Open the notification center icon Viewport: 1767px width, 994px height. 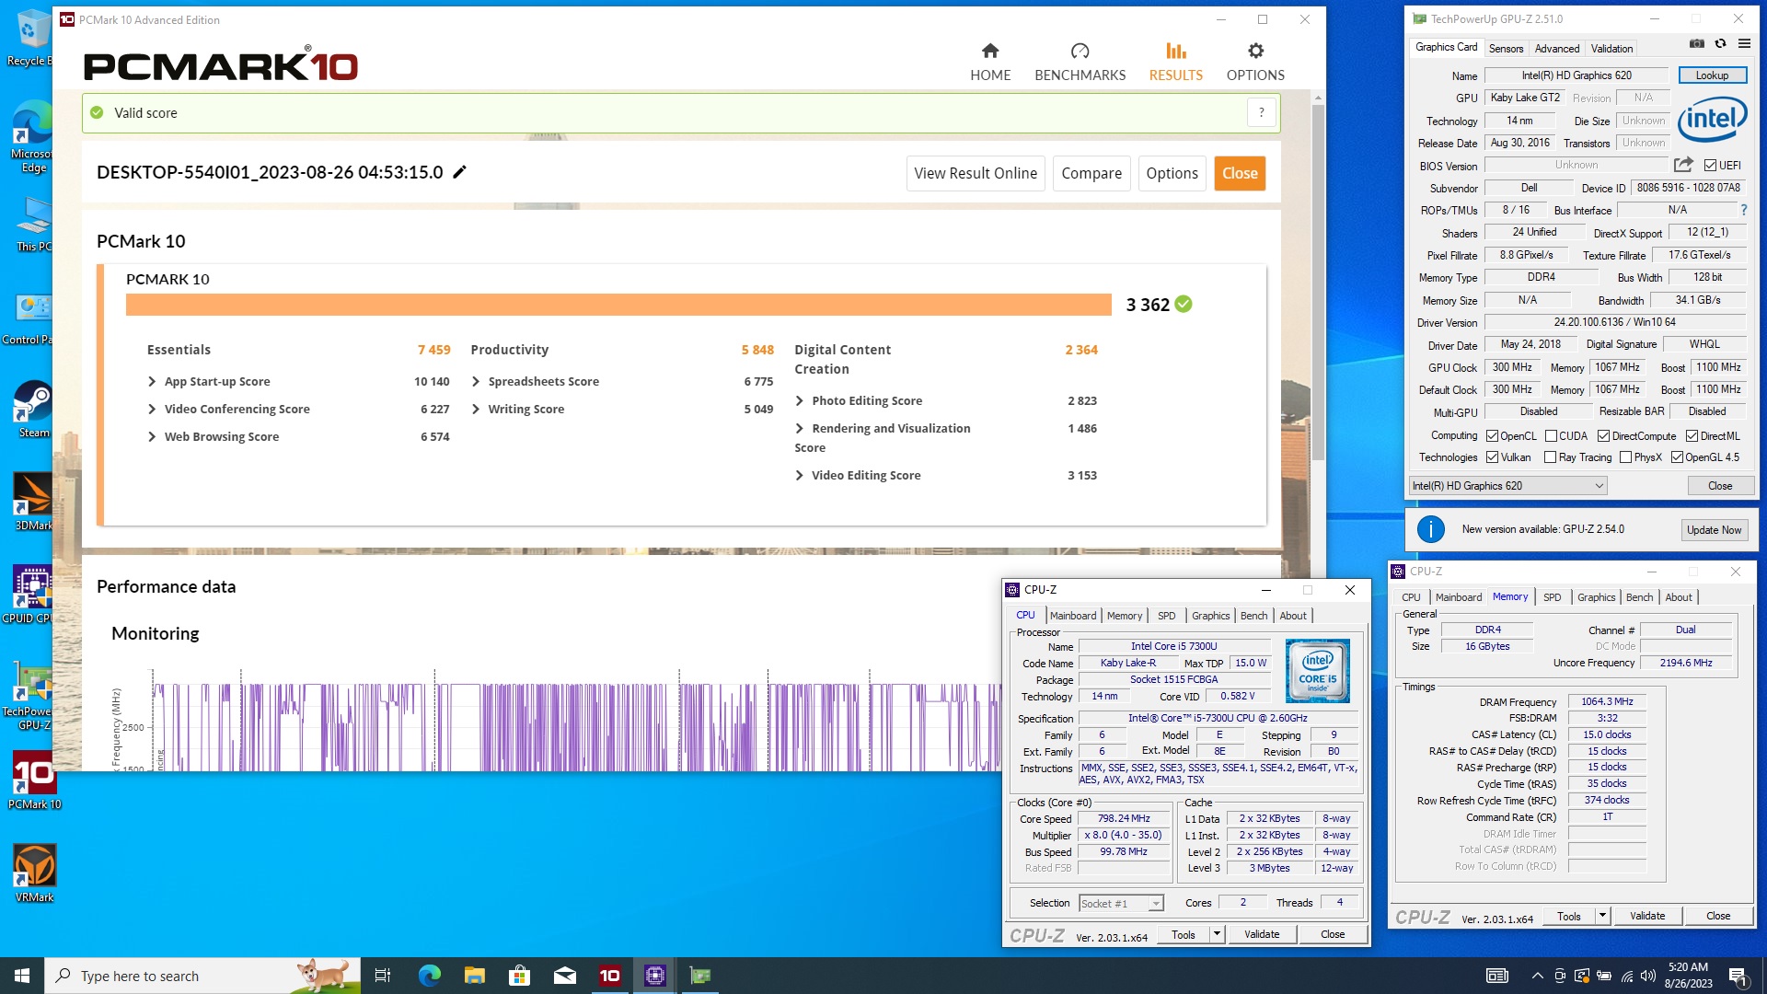1738,976
